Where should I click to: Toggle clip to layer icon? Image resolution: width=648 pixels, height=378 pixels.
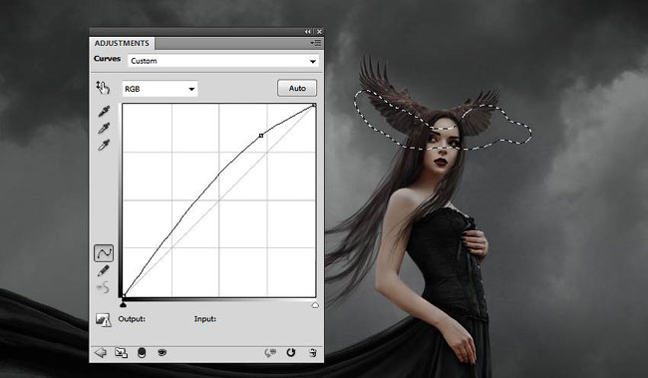click(142, 353)
